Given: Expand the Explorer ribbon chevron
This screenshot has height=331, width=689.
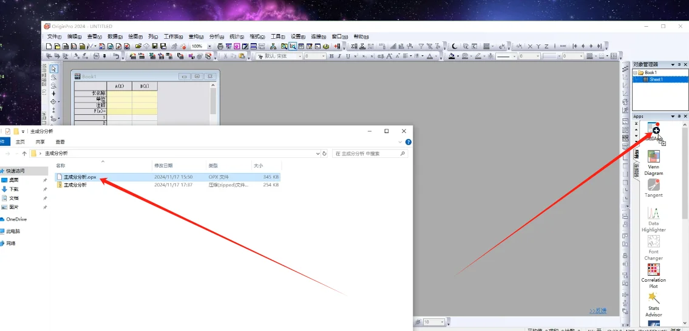Looking at the screenshot, I should pyautogui.click(x=400, y=142).
